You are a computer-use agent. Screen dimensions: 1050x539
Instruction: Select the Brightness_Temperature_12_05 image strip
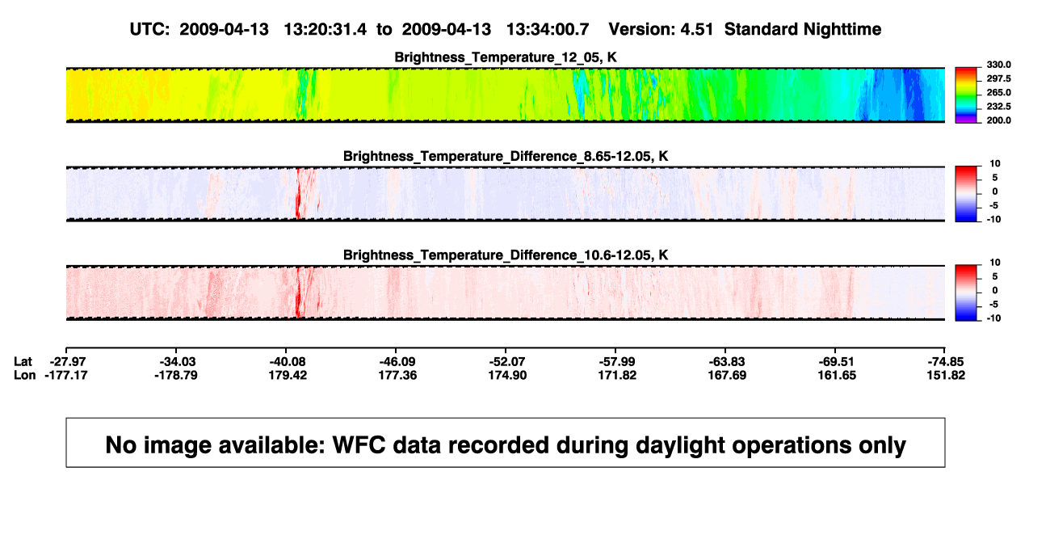coord(505,95)
